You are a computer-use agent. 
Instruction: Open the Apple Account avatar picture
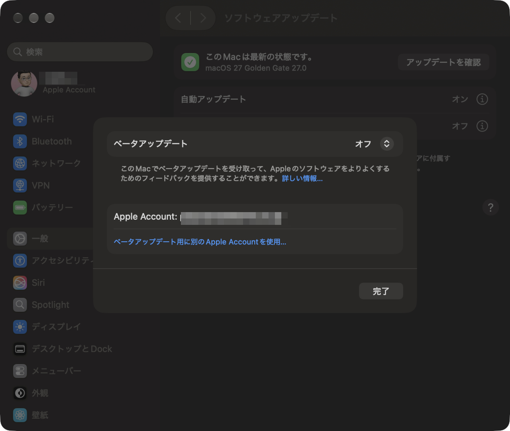coord(24,84)
